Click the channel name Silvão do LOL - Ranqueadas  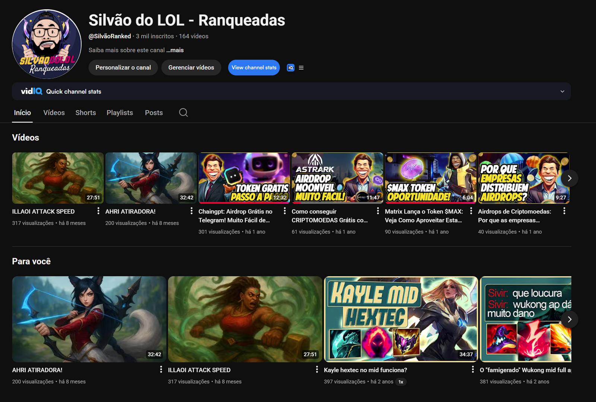[x=187, y=20]
